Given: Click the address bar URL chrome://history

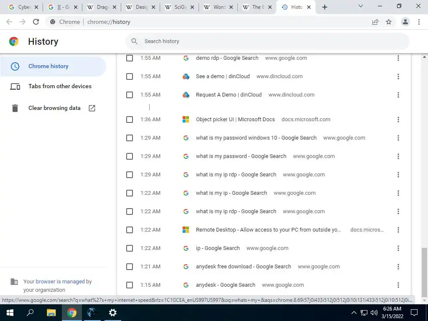Looking at the screenshot, I should point(109,22).
